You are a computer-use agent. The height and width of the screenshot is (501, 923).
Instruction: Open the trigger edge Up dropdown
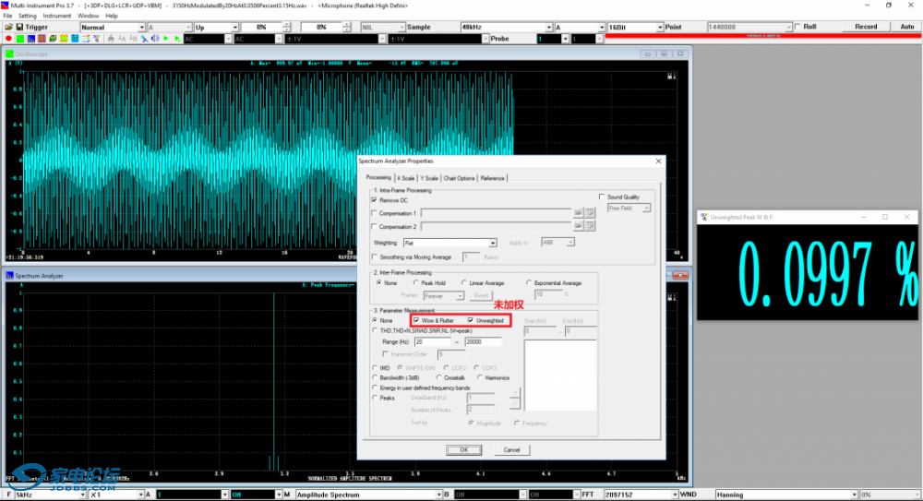click(234, 27)
